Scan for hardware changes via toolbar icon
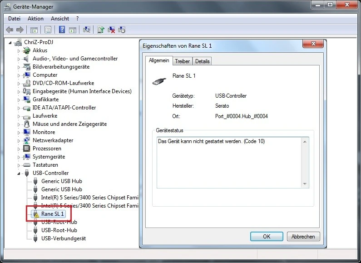 (87, 30)
